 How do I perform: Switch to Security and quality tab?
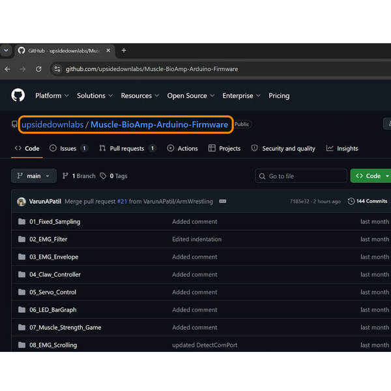(283, 149)
